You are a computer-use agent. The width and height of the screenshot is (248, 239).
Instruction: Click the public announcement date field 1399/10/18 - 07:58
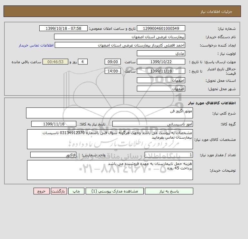coord(63,28)
